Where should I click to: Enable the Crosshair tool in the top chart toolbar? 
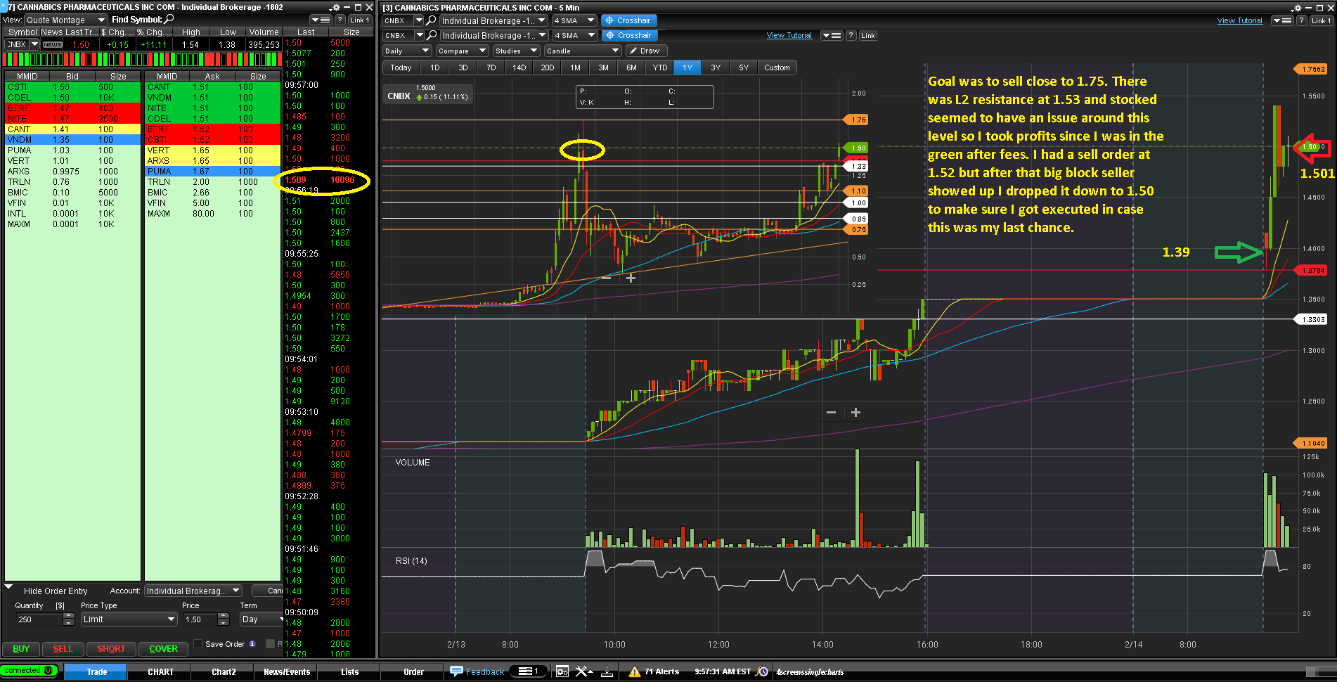629,20
